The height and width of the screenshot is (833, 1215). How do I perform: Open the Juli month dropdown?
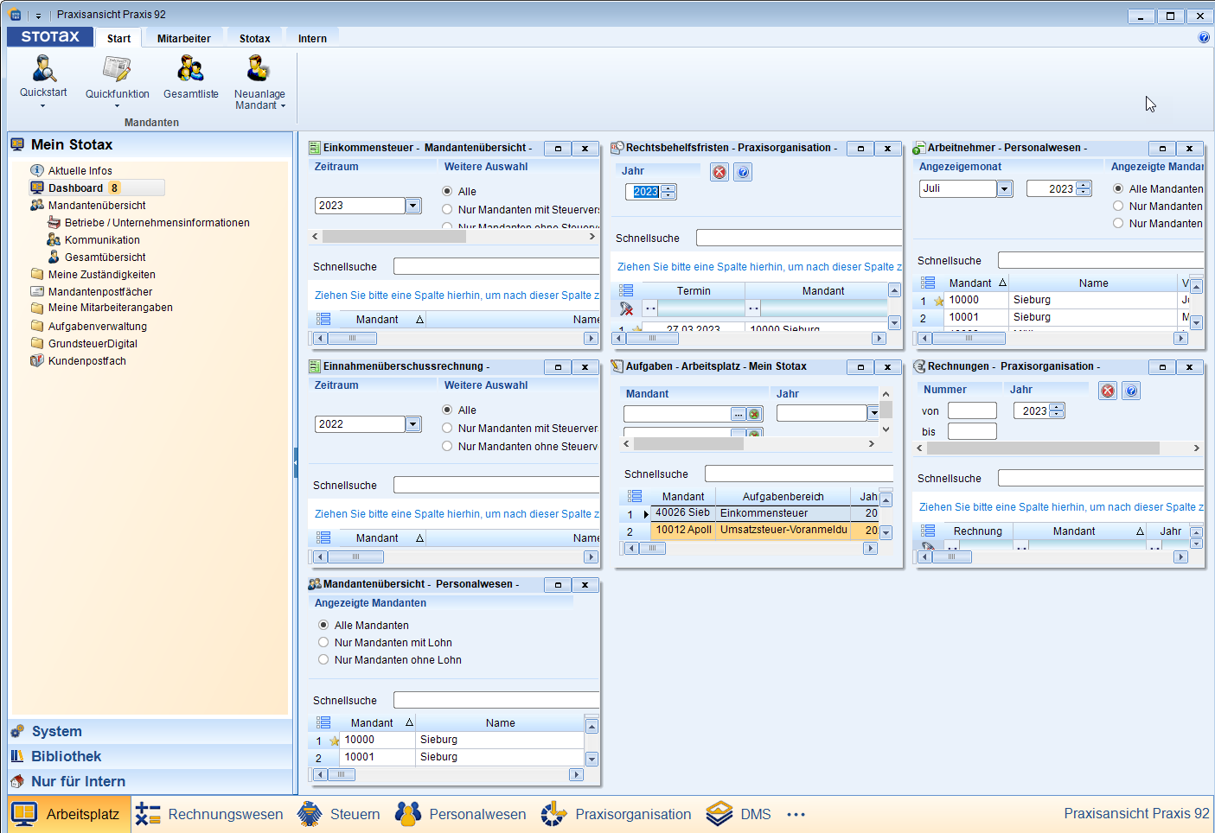point(1003,188)
